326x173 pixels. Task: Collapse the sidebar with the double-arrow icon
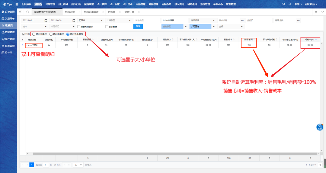[x=20, y=12]
